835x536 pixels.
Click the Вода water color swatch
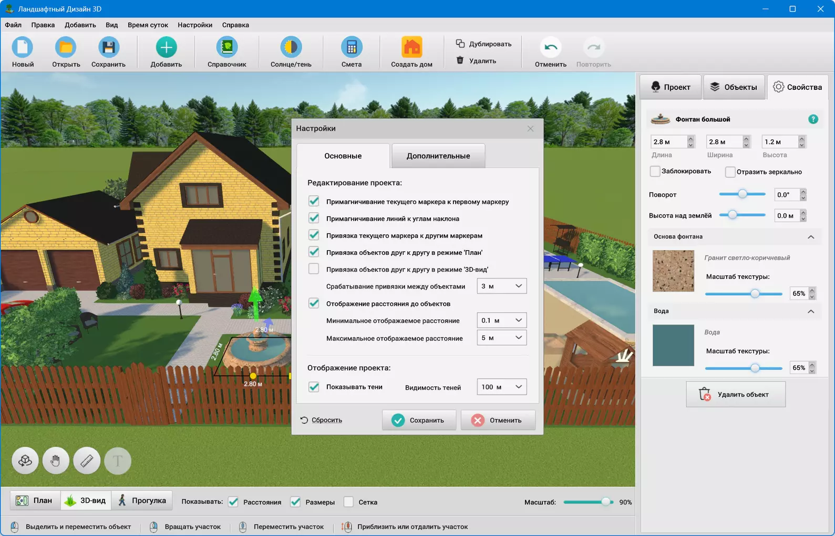coord(673,345)
